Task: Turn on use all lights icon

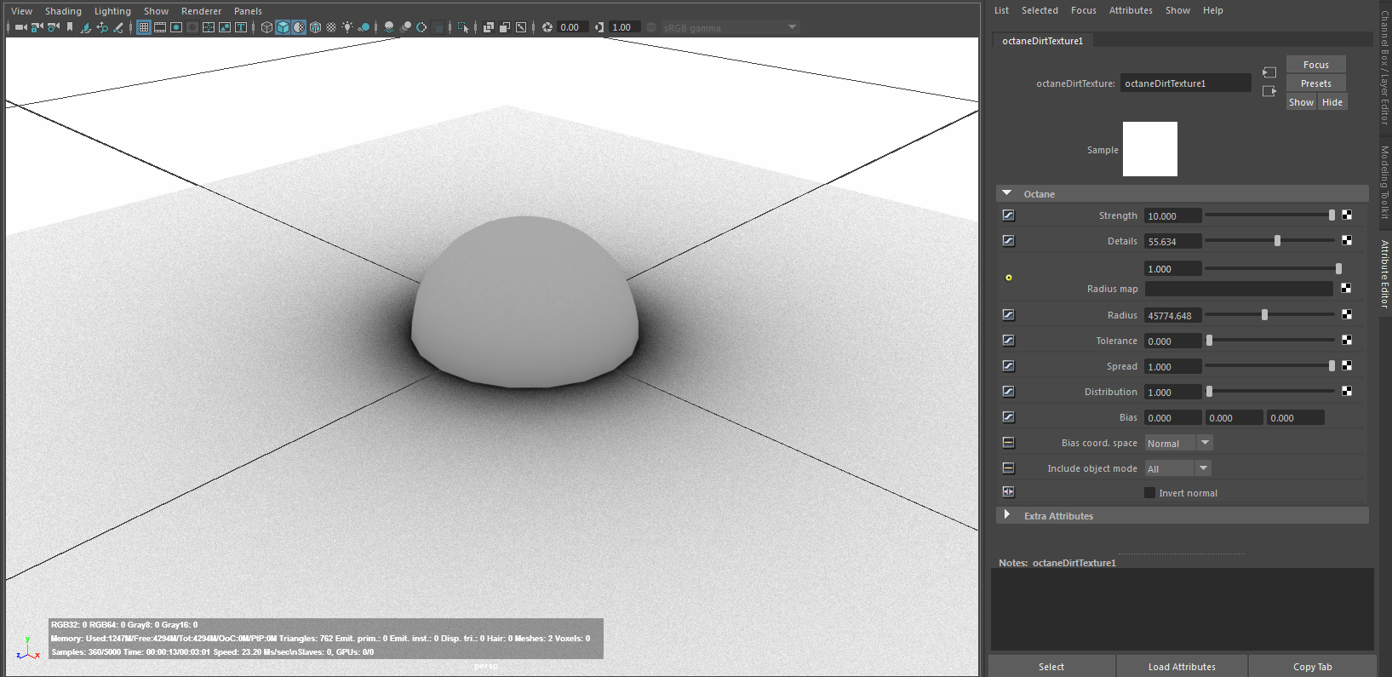Action: pos(347,27)
